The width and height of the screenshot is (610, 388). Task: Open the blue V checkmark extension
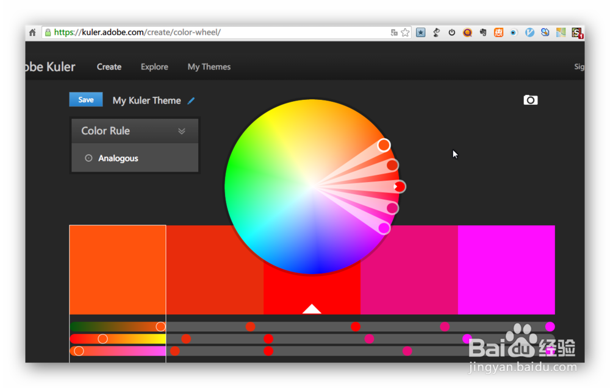(x=529, y=33)
